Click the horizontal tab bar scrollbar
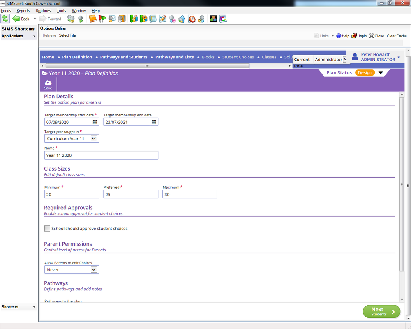The height and width of the screenshot is (329, 411). (147, 65)
